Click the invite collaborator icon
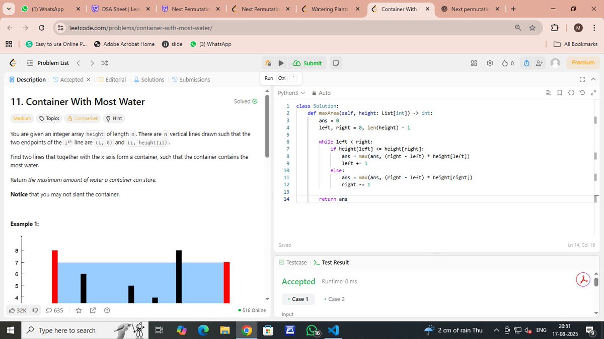The width and height of the screenshot is (604, 339). (540, 63)
